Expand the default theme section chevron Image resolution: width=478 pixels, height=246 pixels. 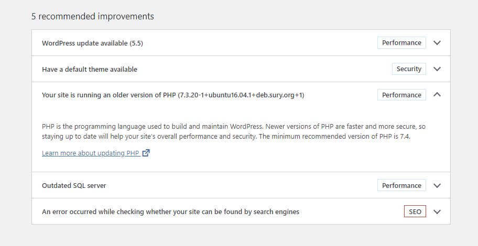(438, 69)
